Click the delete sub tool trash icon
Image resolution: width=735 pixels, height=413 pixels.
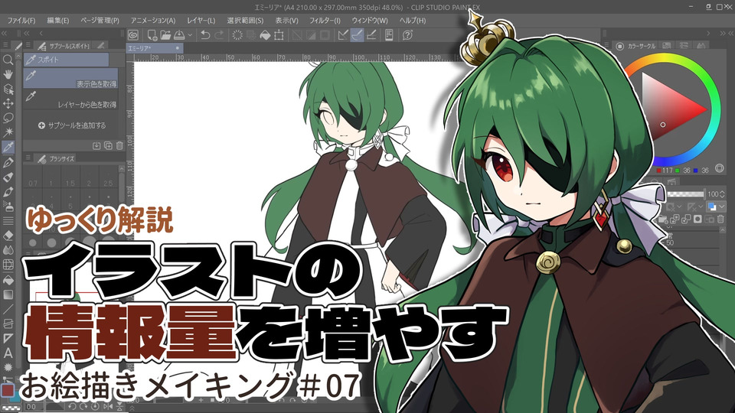tap(119, 145)
